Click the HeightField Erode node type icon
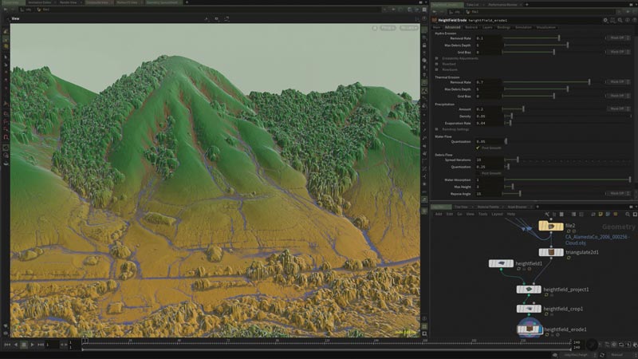The image size is (638, 359). 434,20
